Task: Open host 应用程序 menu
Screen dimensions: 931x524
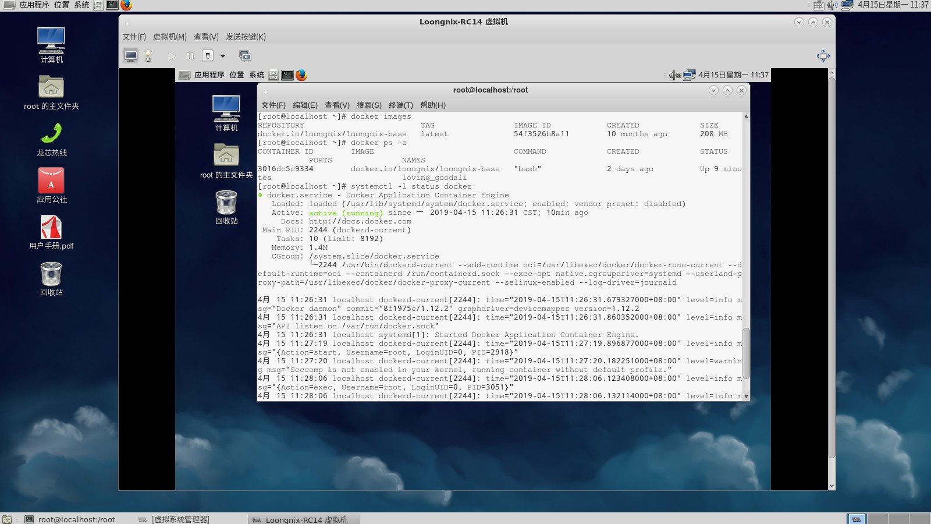Action: pyautogui.click(x=34, y=5)
